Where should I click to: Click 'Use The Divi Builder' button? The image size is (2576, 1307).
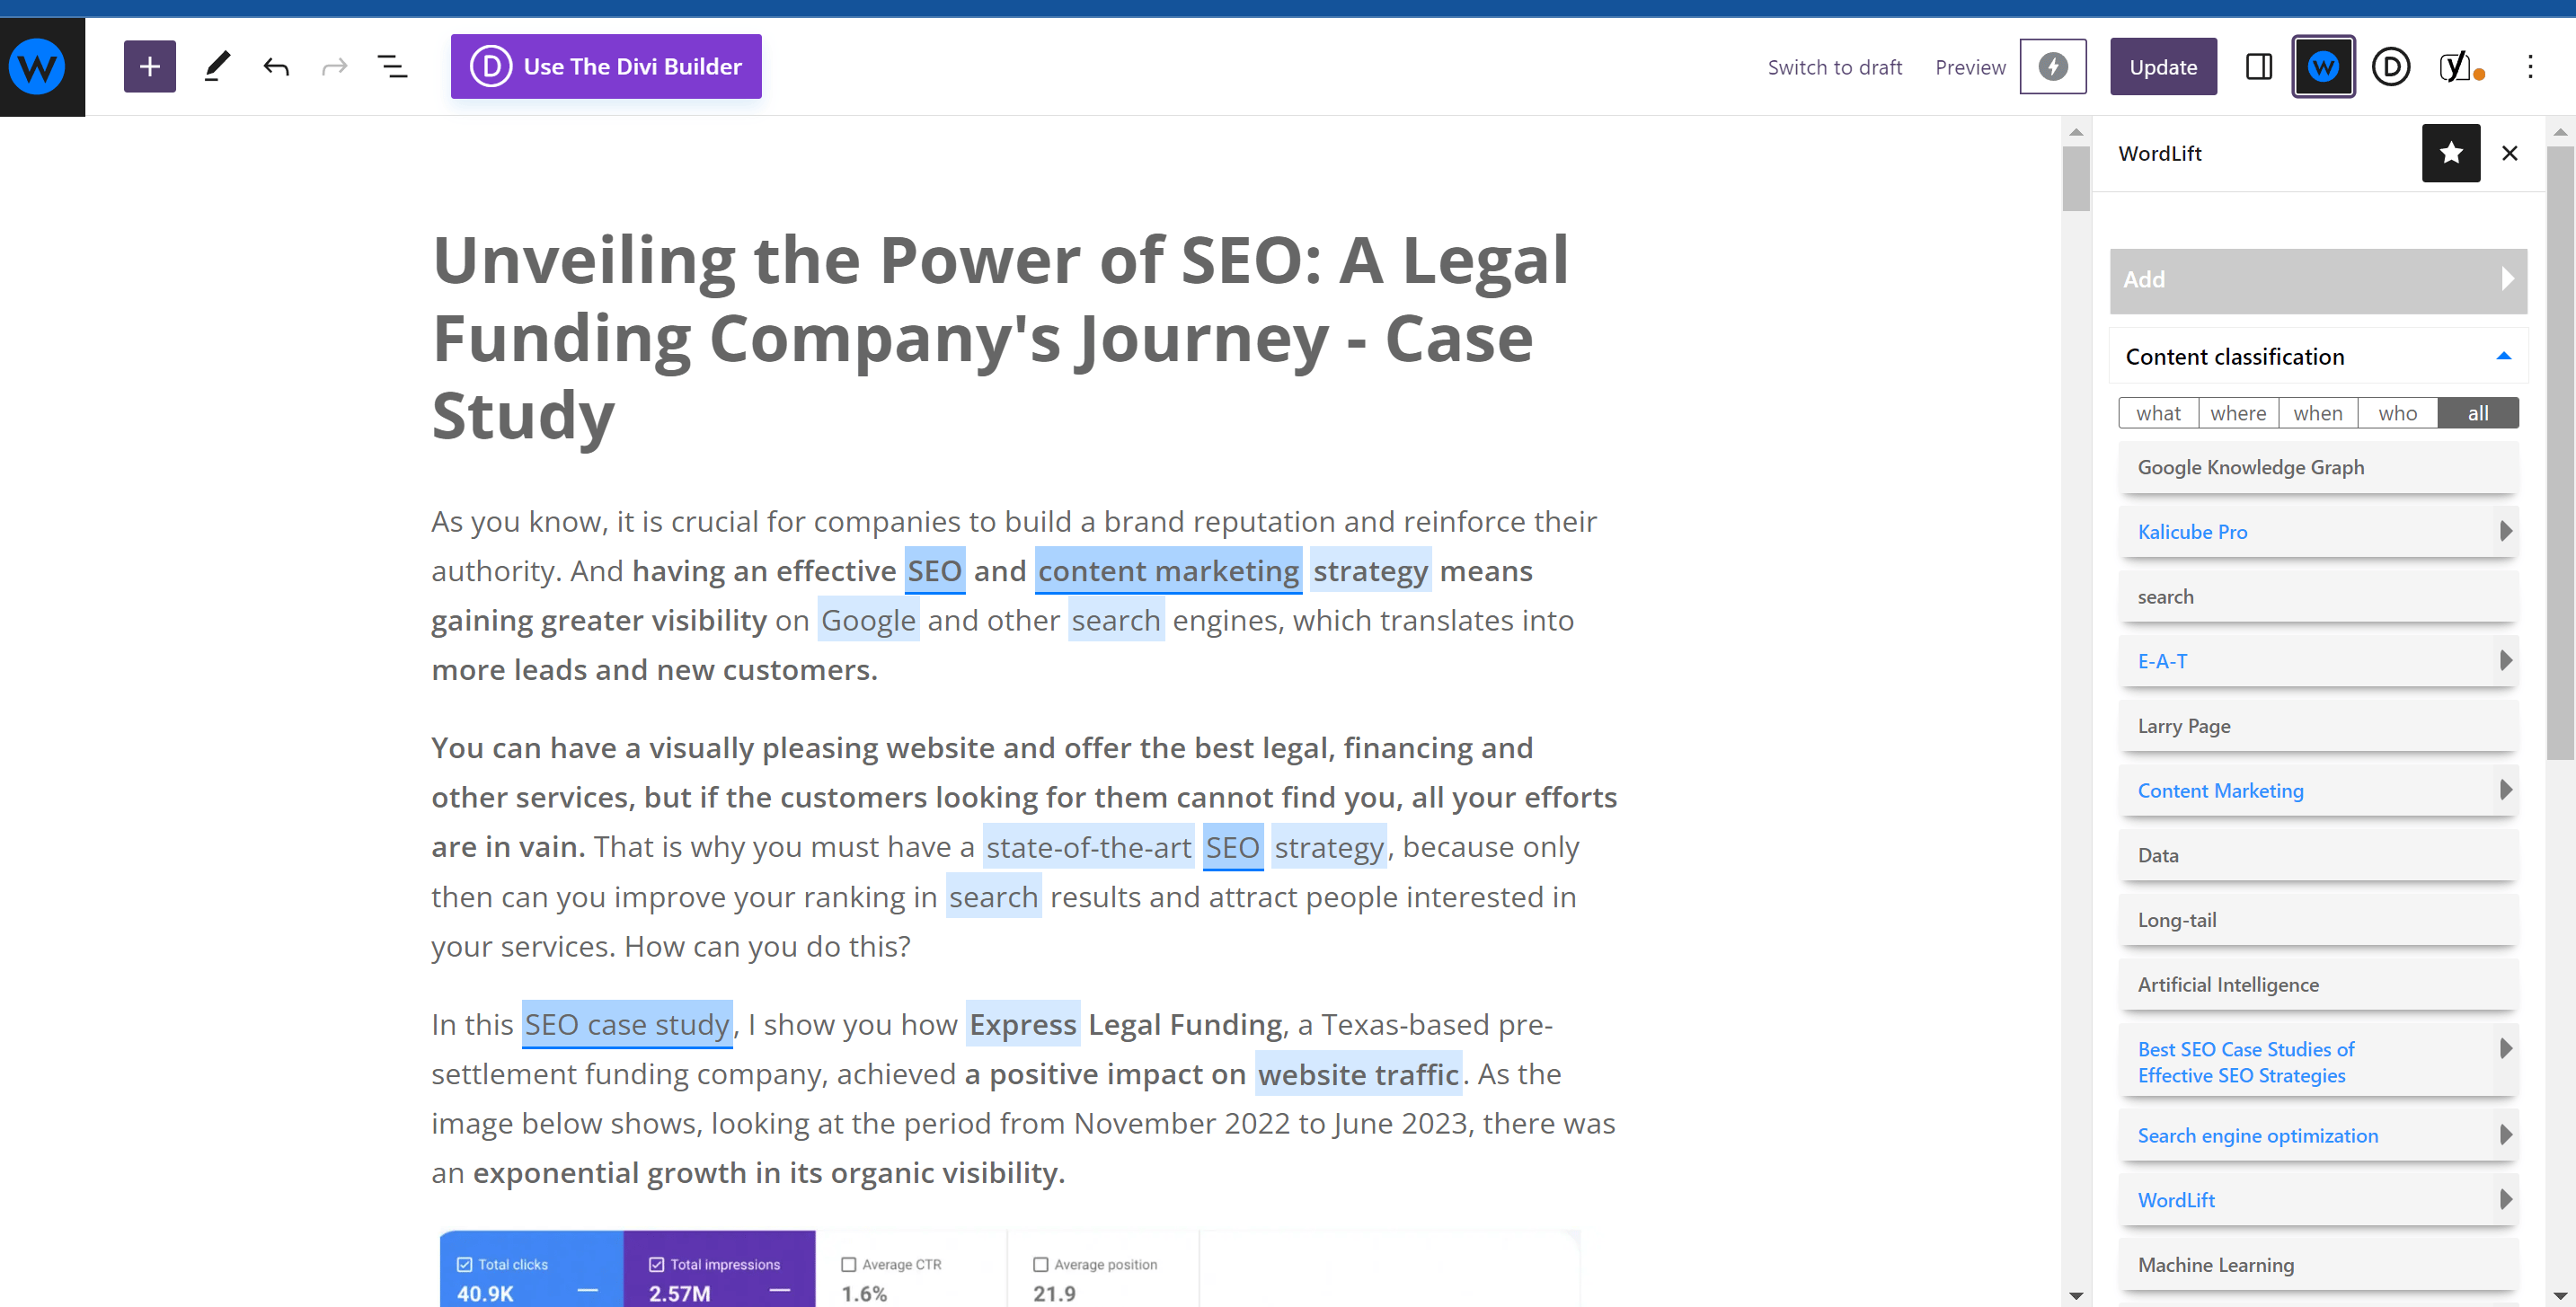click(x=605, y=66)
